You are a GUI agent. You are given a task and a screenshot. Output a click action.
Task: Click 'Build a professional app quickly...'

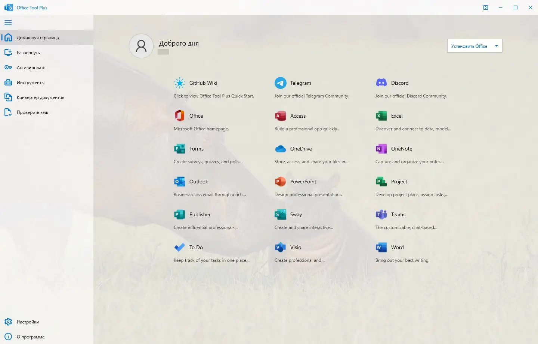(307, 129)
